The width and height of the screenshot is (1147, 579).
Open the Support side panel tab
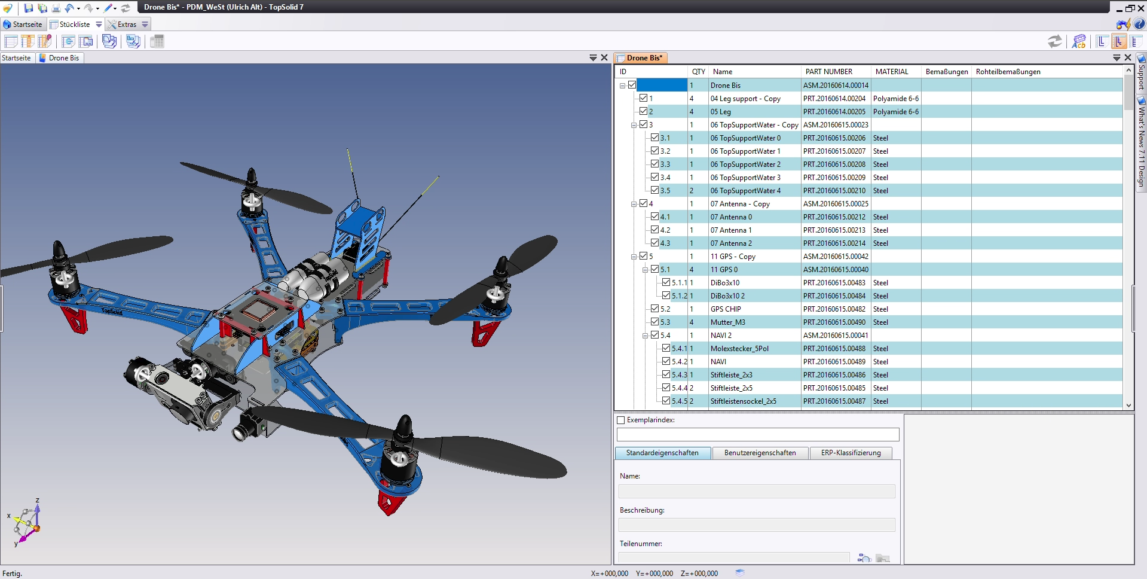tap(1141, 74)
